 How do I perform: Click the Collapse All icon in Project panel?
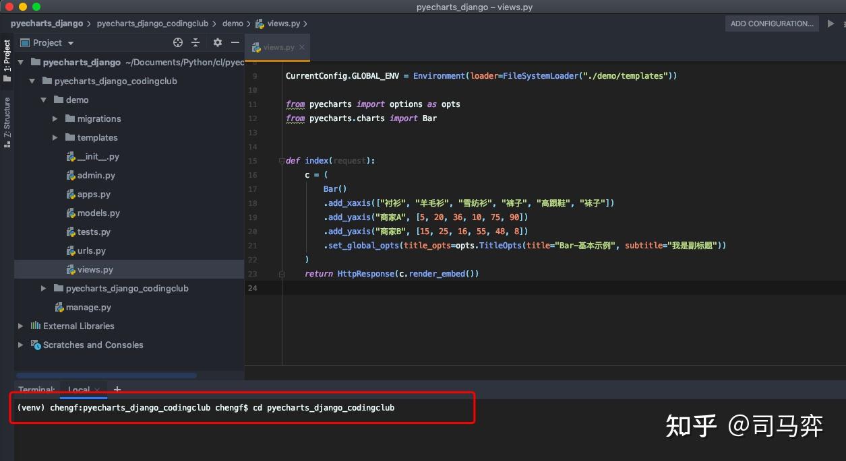[195, 42]
